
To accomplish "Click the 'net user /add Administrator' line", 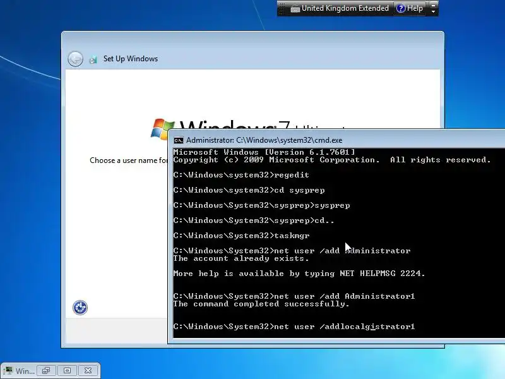I will [x=292, y=251].
